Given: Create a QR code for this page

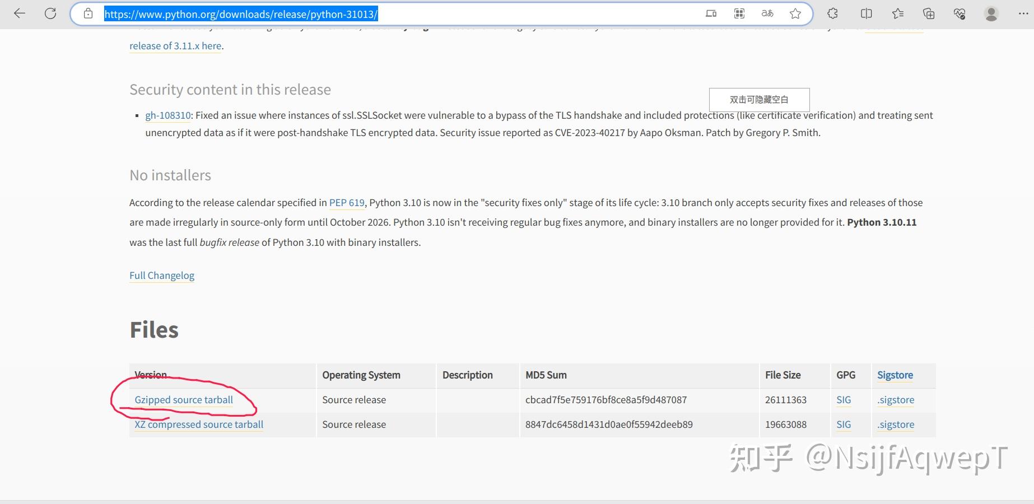Looking at the screenshot, I should pos(739,13).
